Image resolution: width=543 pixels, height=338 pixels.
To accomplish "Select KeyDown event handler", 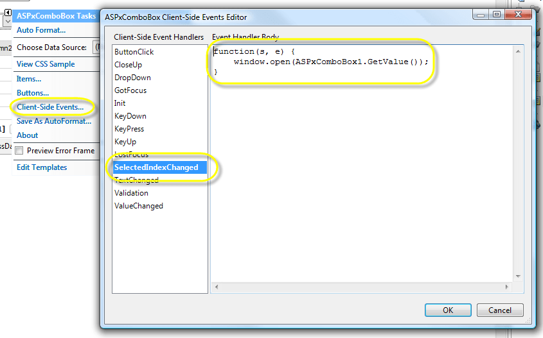I will 130,116.
